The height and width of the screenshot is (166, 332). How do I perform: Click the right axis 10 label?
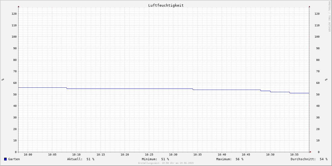click(x=318, y=140)
